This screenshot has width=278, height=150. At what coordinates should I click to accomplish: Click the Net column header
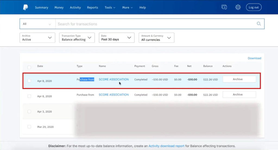pos(189,66)
